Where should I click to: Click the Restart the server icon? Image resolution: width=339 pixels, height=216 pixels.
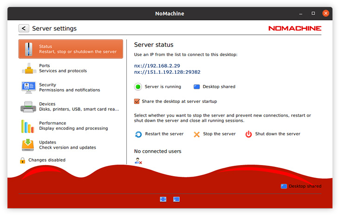(x=138, y=134)
